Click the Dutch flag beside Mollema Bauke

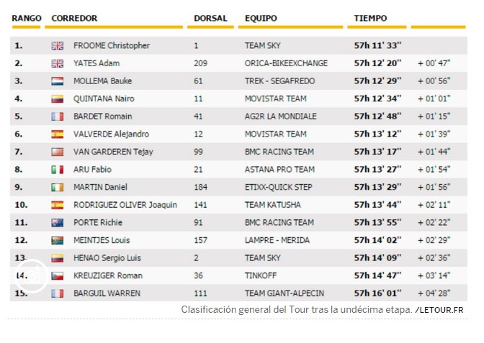click(x=58, y=81)
